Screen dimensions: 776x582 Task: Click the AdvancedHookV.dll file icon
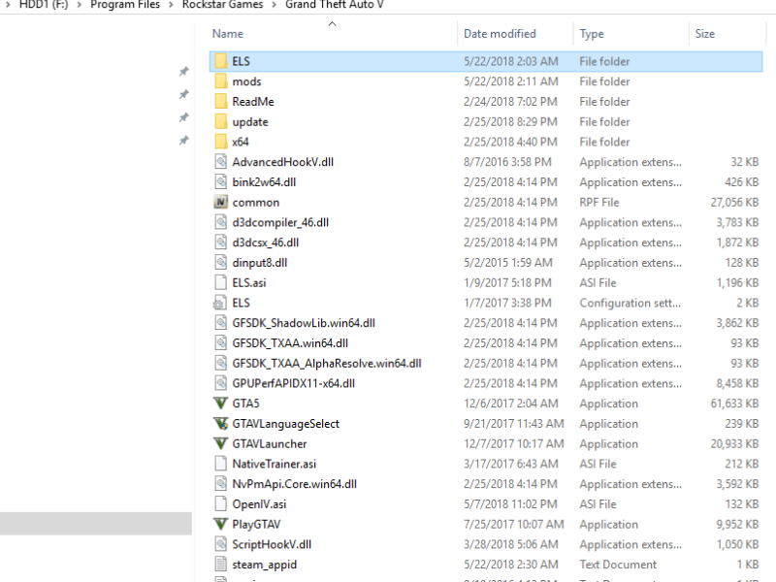221,162
